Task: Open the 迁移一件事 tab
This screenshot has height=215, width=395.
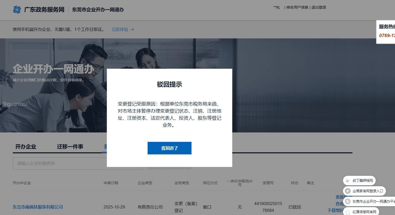Action: [x=70, y=147]
